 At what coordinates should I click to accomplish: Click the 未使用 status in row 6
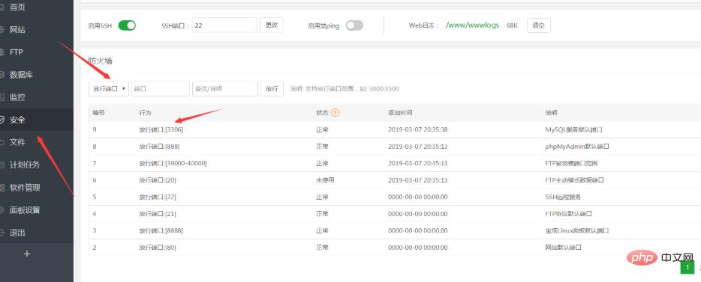coord(325,180)
